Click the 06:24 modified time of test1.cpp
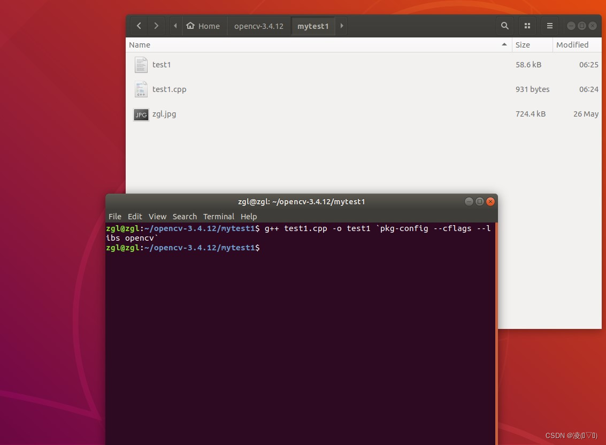This screenshot has height=445, width=606. point(588,89)
